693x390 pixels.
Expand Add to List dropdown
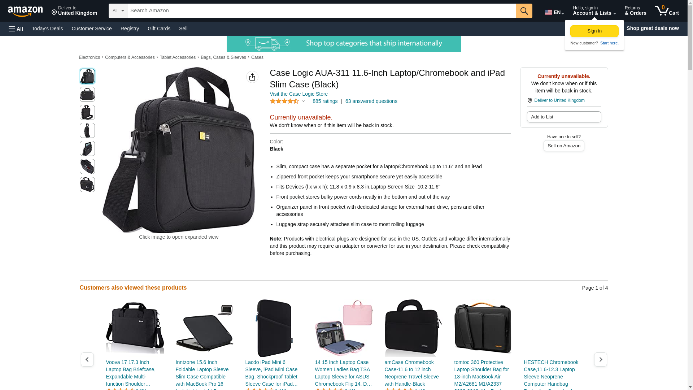click(564, 117)
